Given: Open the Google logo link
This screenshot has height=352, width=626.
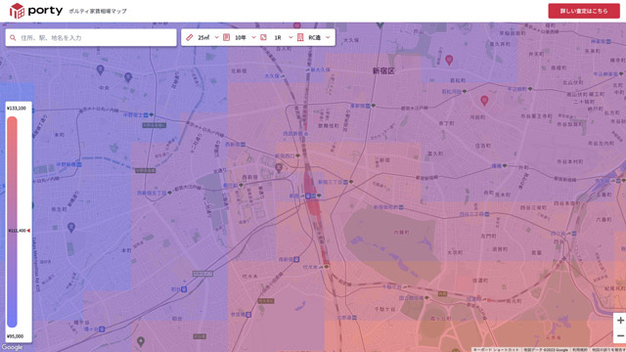Looking at the screenshot, I should click(x=12, y=348).
